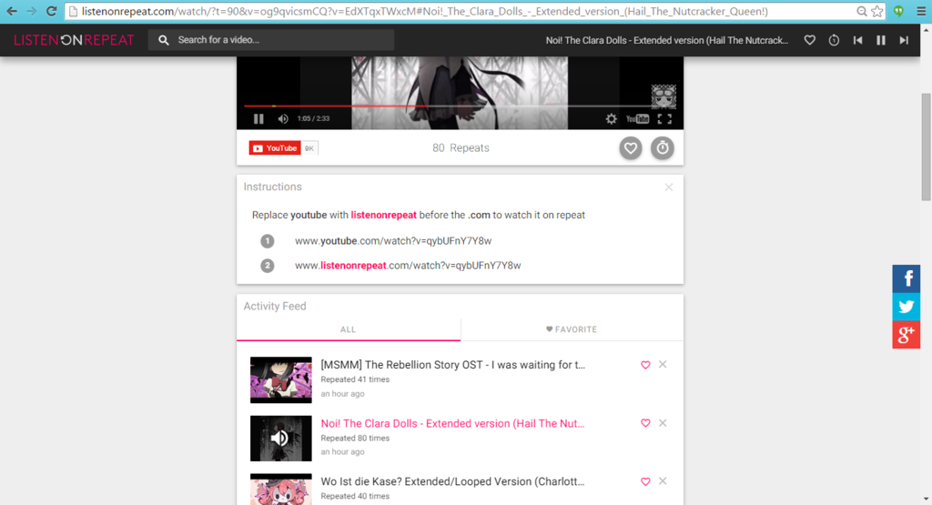
Task: Share page on Twitter
Action: [x=906, y=307]
